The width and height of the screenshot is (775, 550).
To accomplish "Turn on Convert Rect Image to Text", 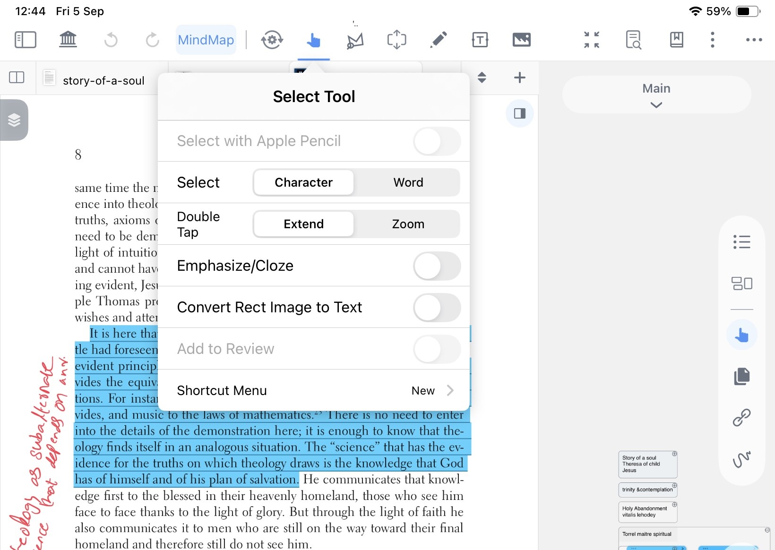I will click(x=437, y=308).
